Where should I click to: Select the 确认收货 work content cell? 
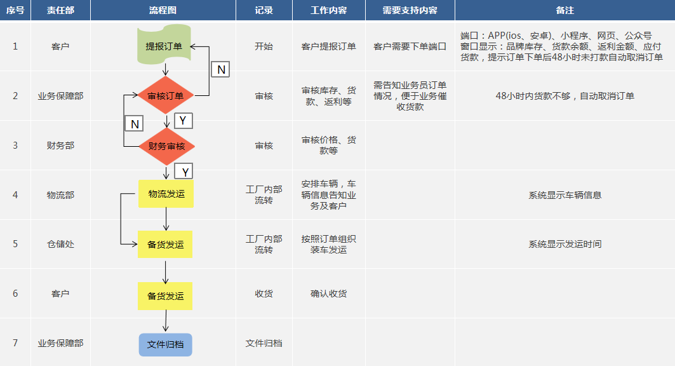tap(328, 294)
